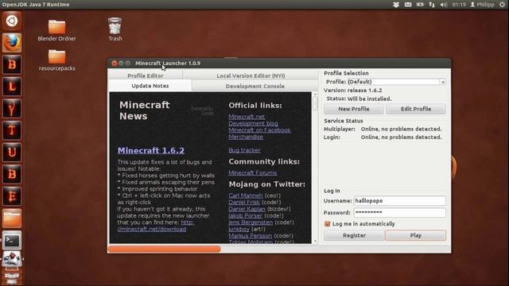Open the Minecraft 1.6.2 headline link
The image size is (509, 286).
click(x=151, y=150)
